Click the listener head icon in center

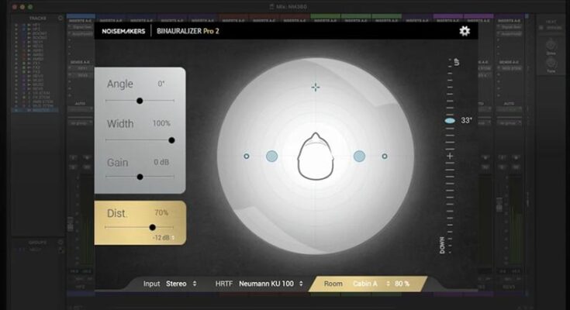pos(316,157)
